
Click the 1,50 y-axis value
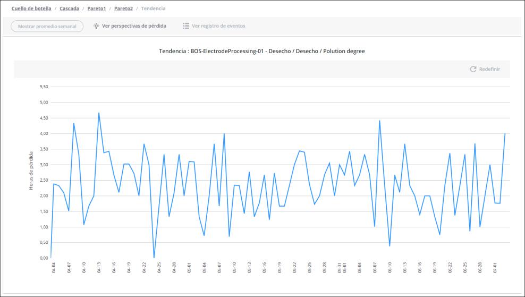pyautogui.click(x=44, y=211)
